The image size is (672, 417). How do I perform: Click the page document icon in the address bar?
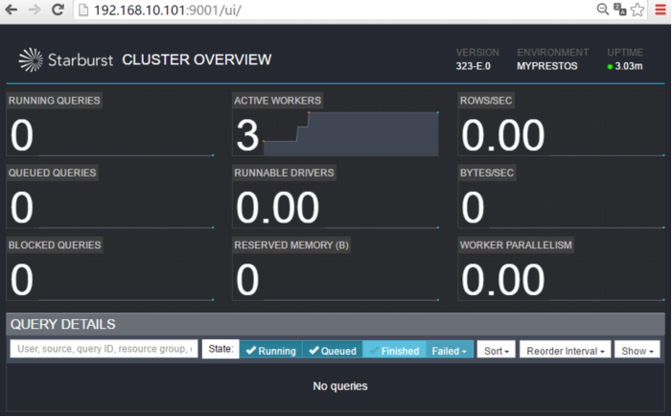(83, 10)
